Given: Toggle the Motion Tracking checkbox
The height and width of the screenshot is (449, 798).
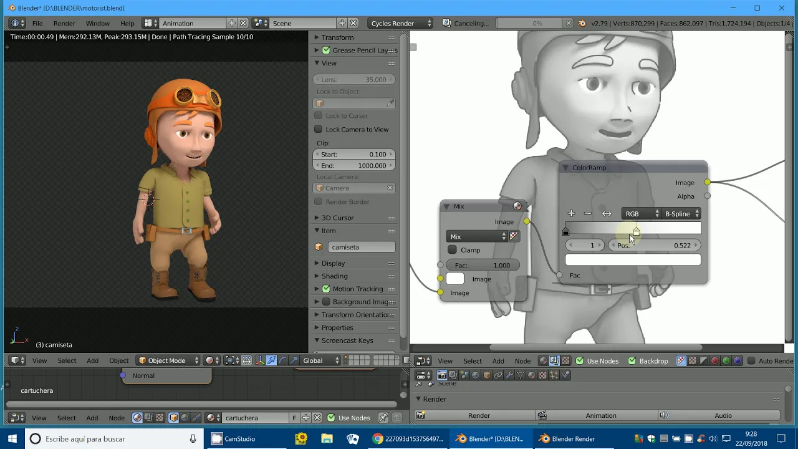Looking at the screenshot, I should [326, 289].
